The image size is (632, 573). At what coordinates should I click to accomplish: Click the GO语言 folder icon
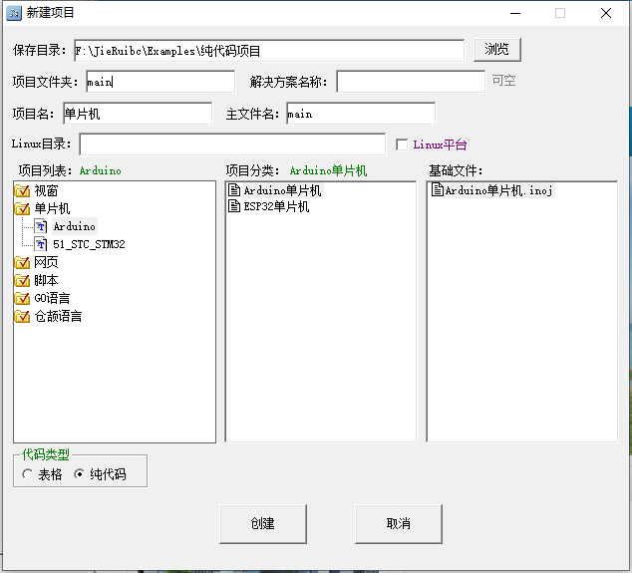point(22,298)
